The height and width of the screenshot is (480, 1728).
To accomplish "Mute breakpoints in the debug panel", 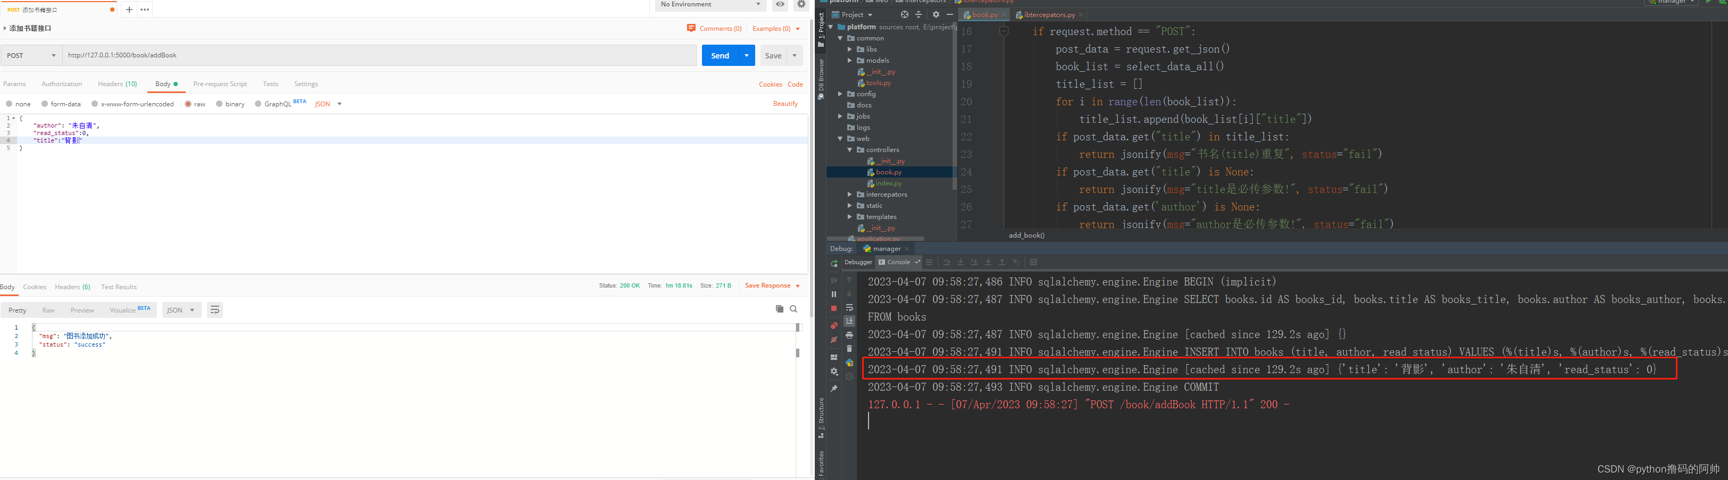I will pyautogui.click(x=834, y=340).
